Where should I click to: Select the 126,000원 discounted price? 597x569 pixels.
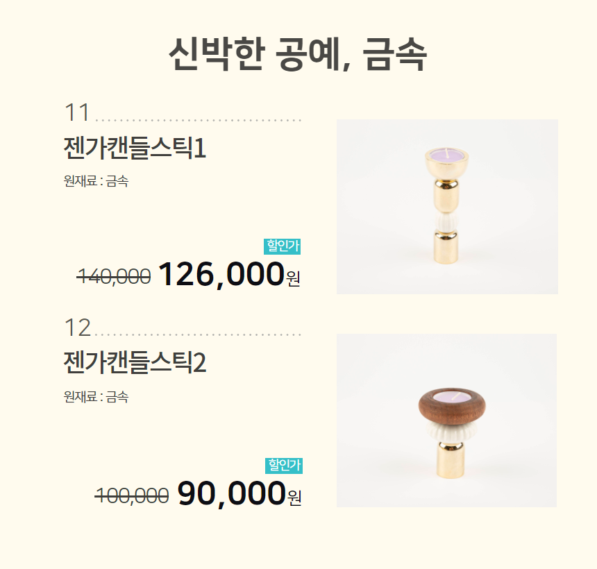[229, 275]
